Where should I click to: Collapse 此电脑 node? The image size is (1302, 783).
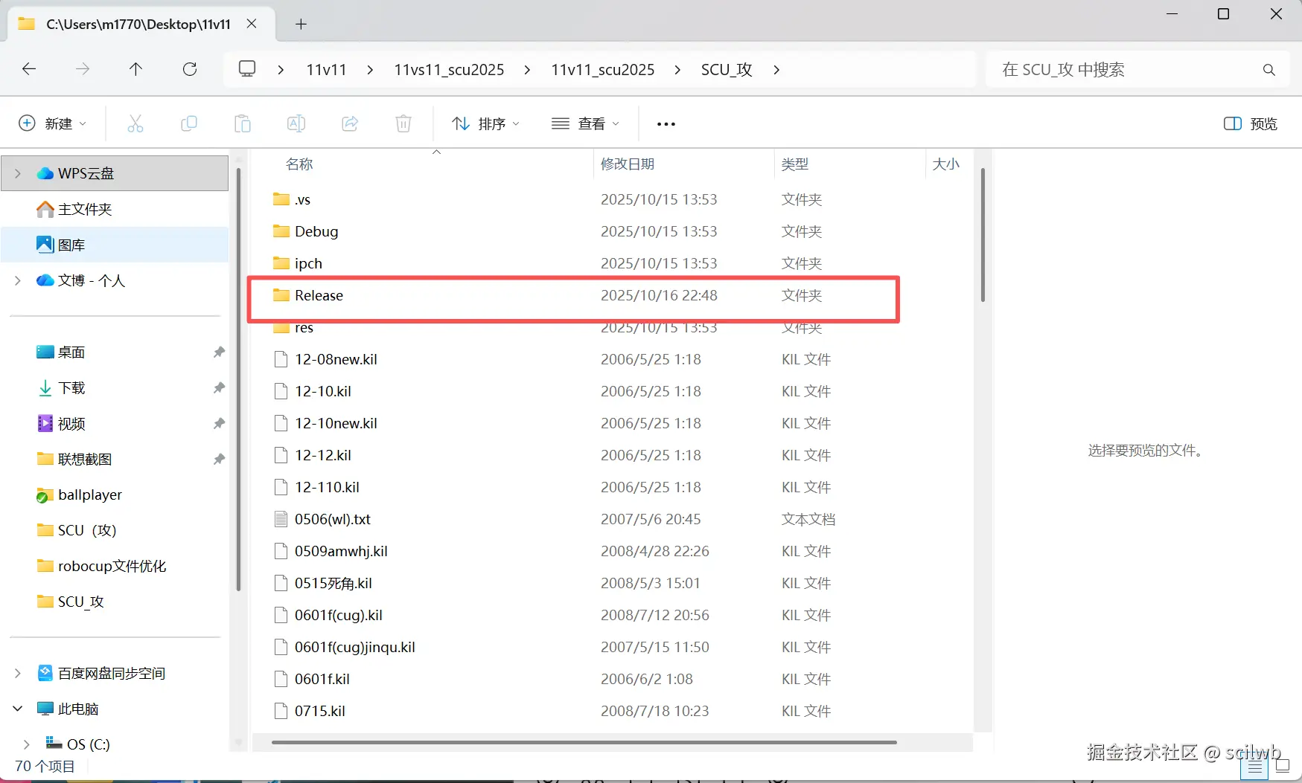(18, 709)
